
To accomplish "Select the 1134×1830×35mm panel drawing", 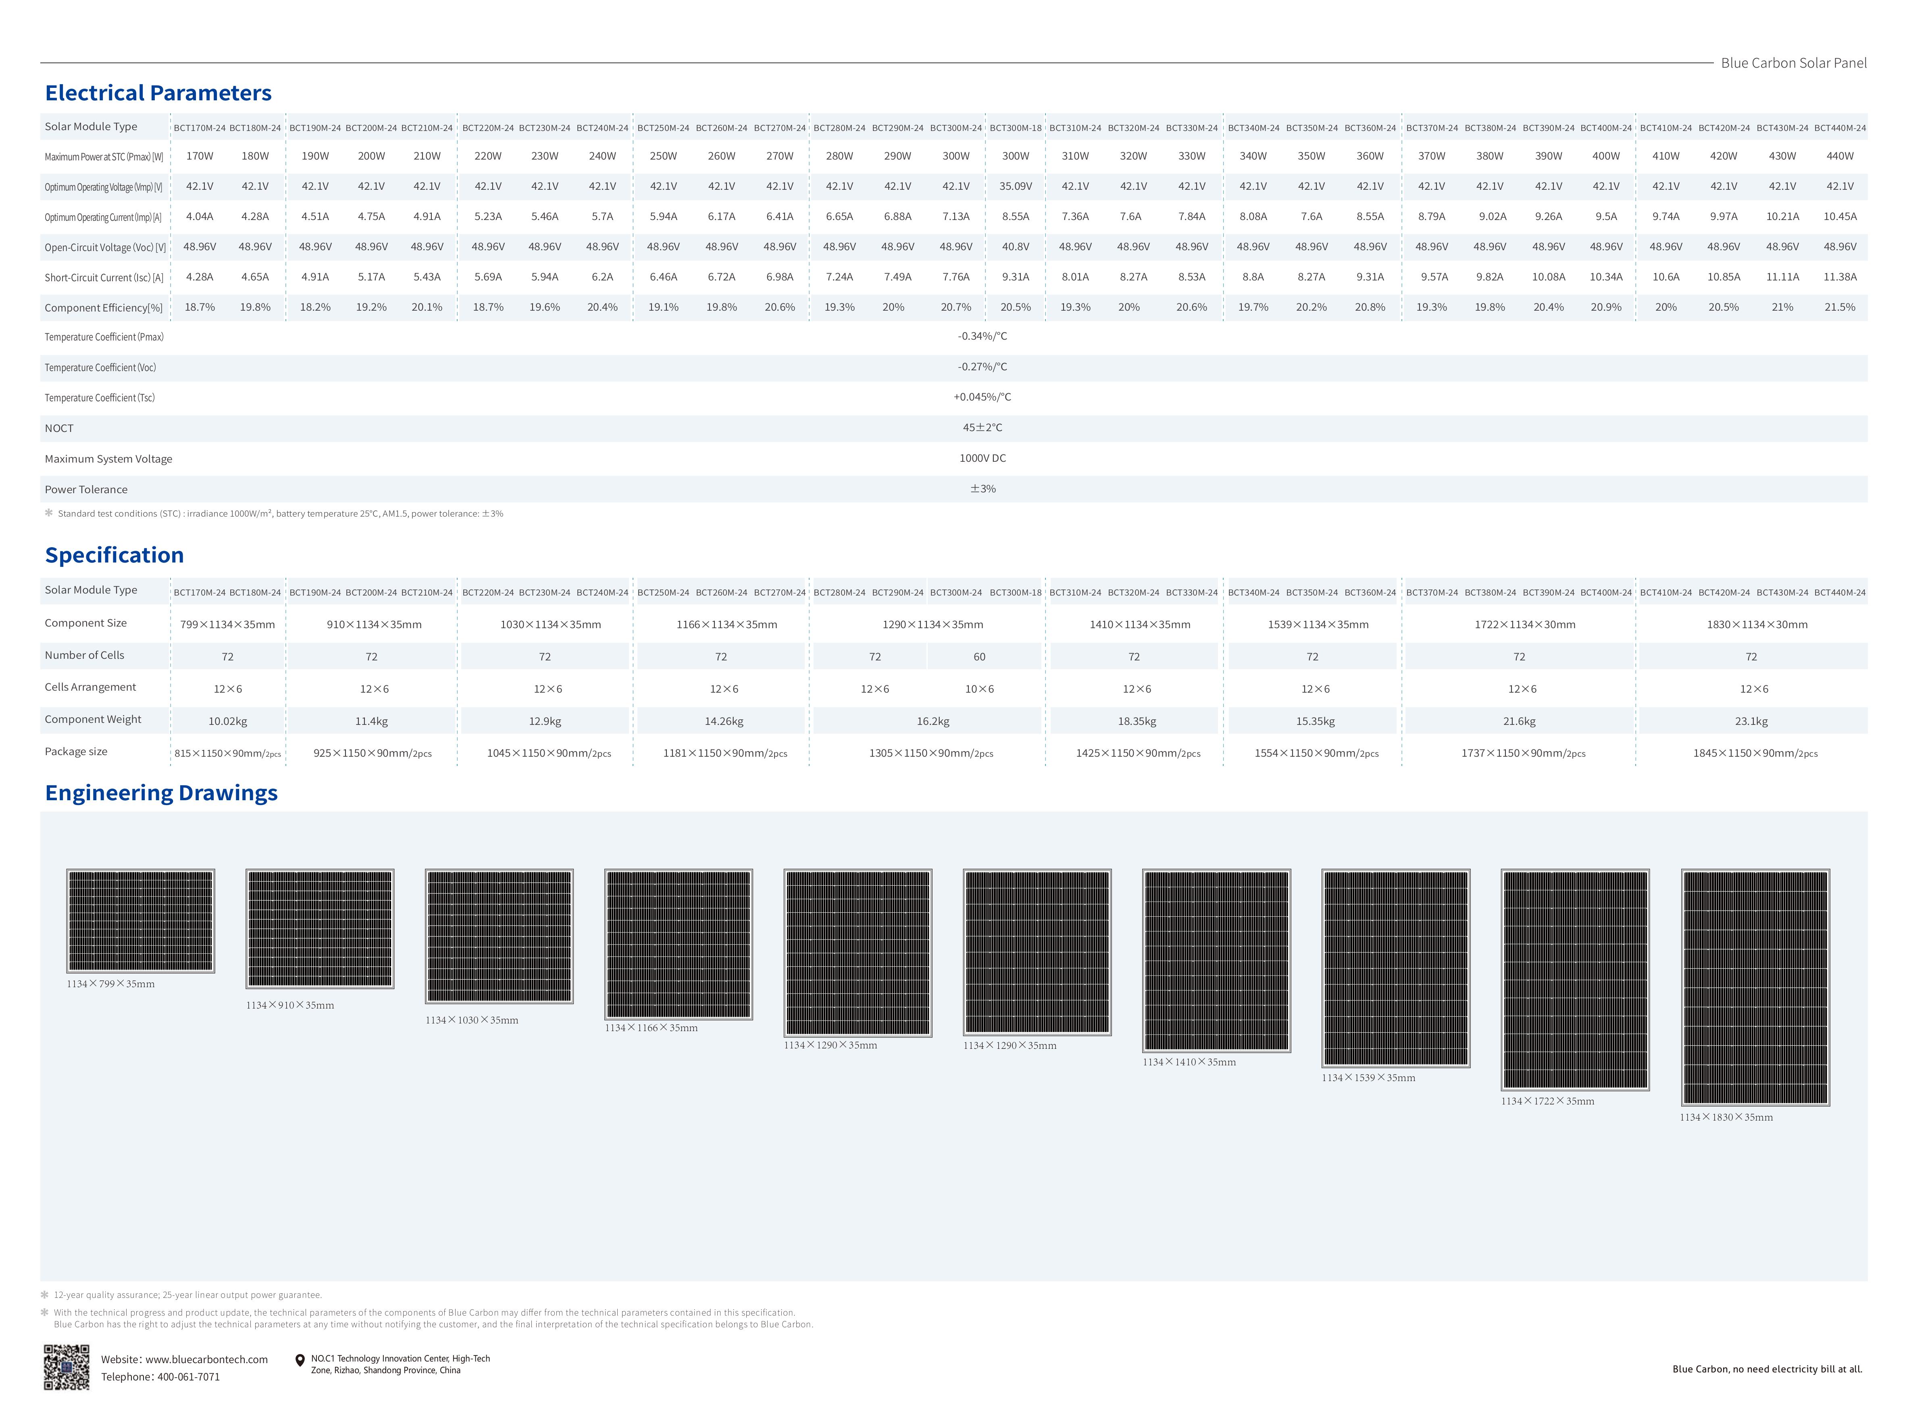I will coord(1755,987).
